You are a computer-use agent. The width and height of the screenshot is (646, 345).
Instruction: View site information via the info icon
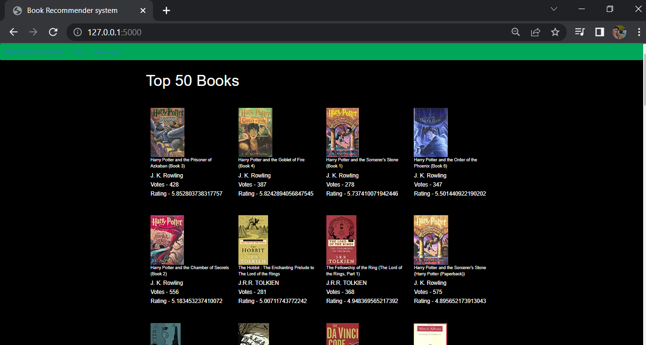coord(77,32)
